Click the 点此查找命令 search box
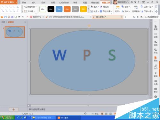Viewport: 160px width, 120px height. coord(152,17)
